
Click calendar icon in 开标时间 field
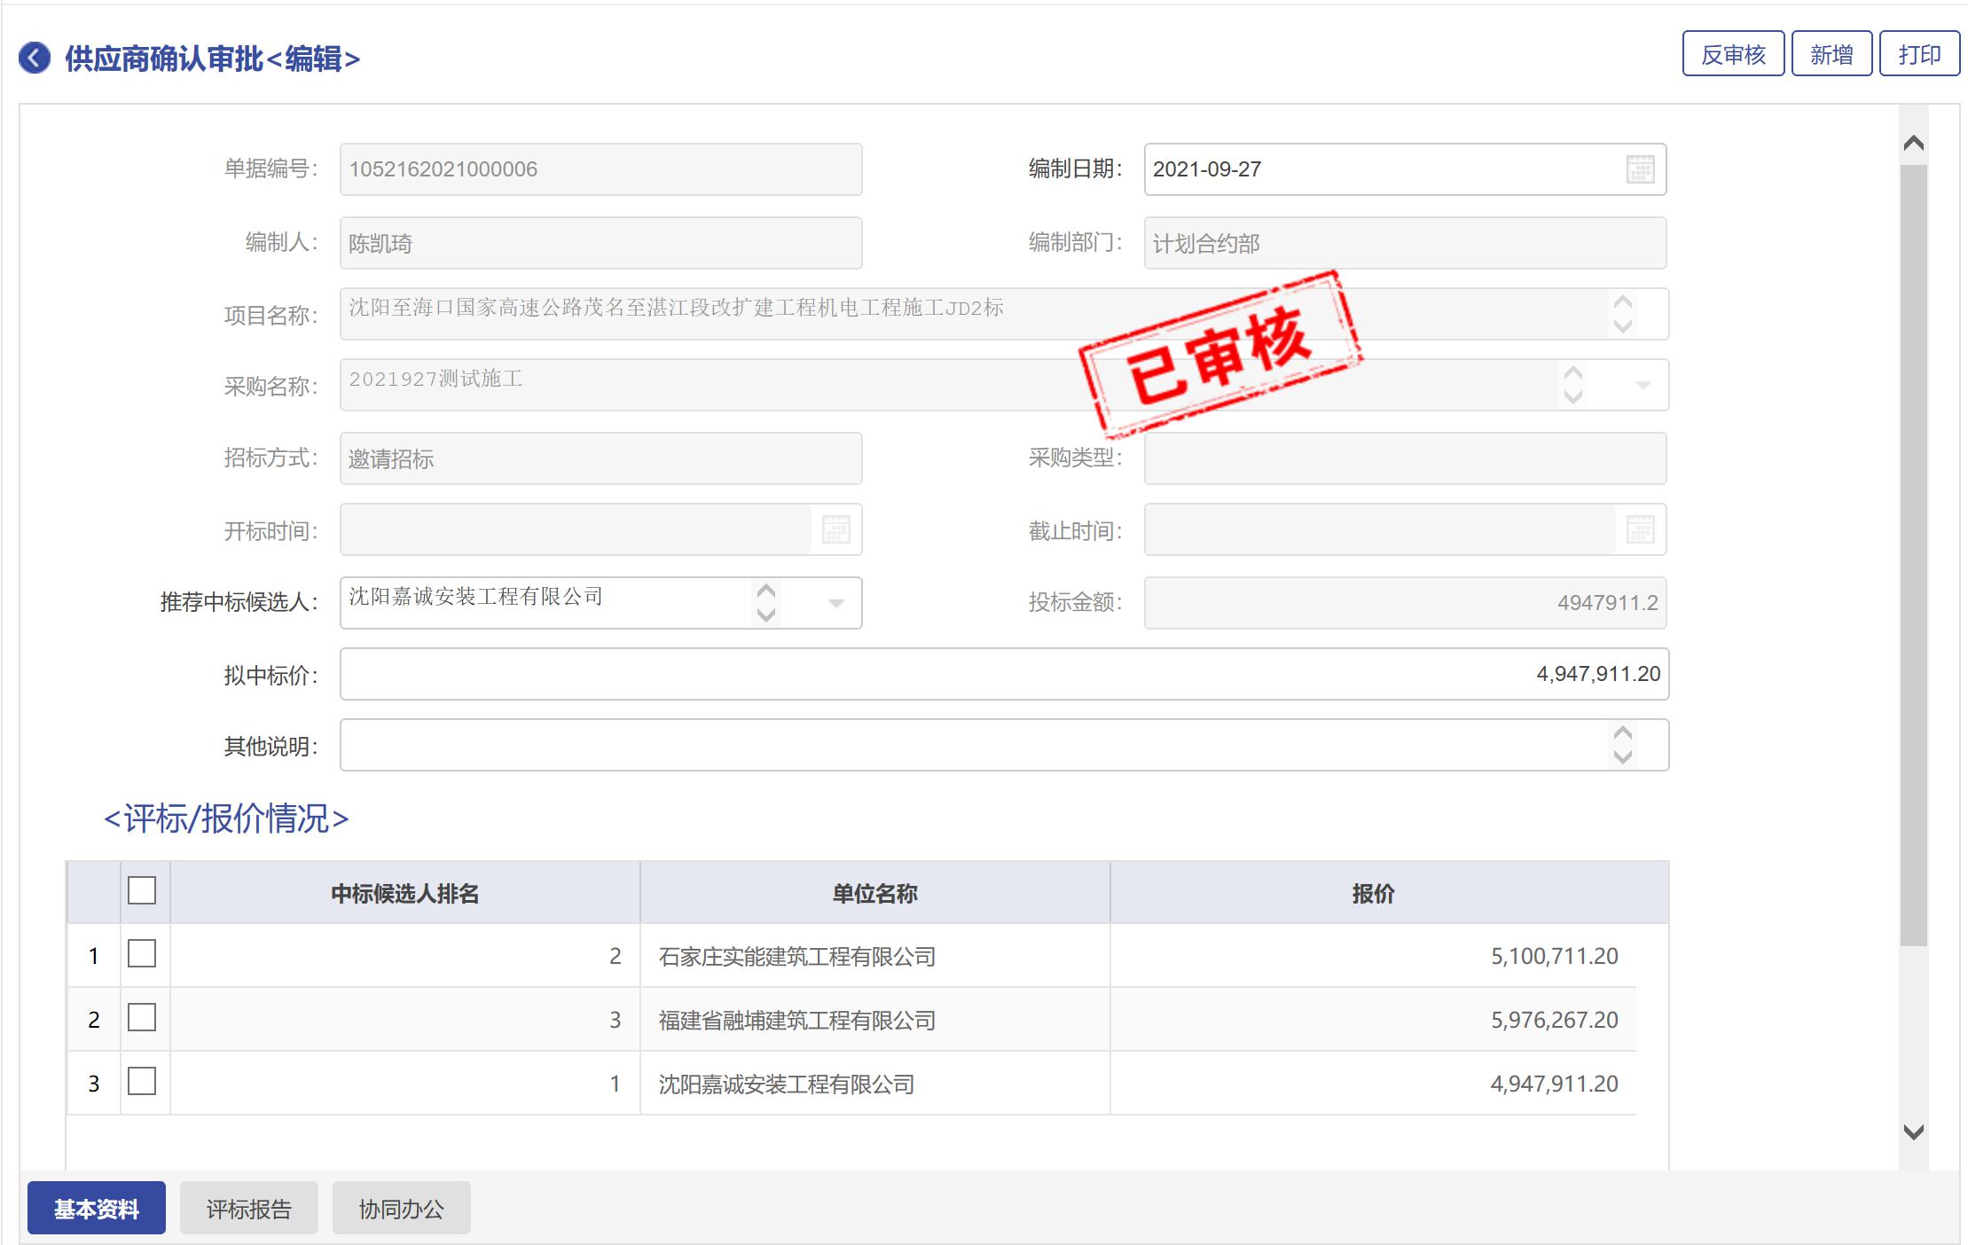[835, 530]
